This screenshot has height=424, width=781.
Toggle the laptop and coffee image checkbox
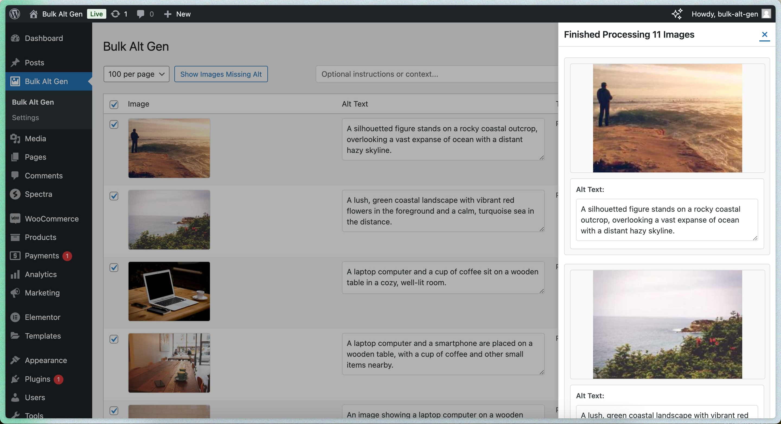coord(114,267)
